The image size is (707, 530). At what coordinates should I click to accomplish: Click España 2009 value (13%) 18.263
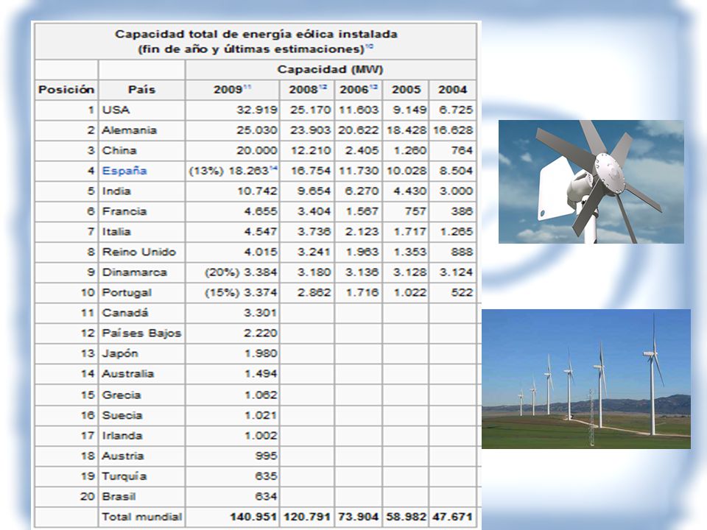pos(233,171)
